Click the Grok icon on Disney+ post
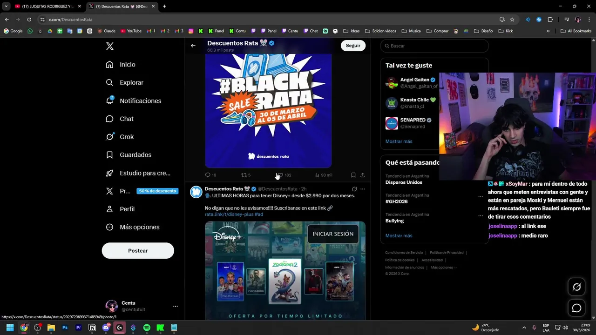Screen dimensions: 596x335 click(x=354, y=189)
